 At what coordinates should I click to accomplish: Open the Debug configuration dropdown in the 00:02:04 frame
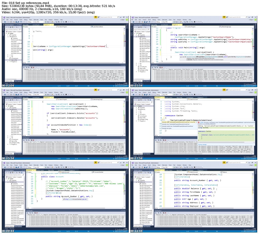click(x=30, y=22)
